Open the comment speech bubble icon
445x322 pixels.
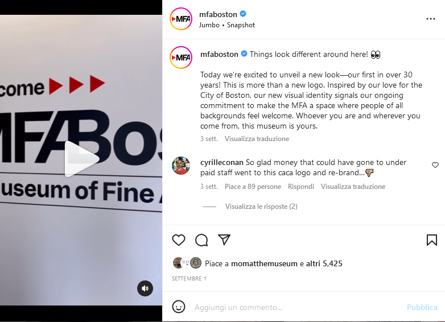click(201, 240)
